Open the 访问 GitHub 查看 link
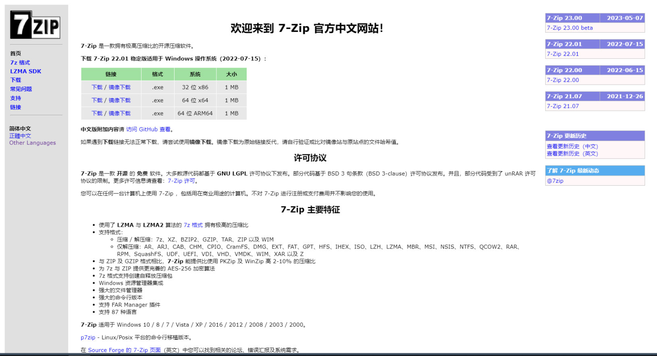The width and height of the screenshot is (657, 356). pos(148,129)
